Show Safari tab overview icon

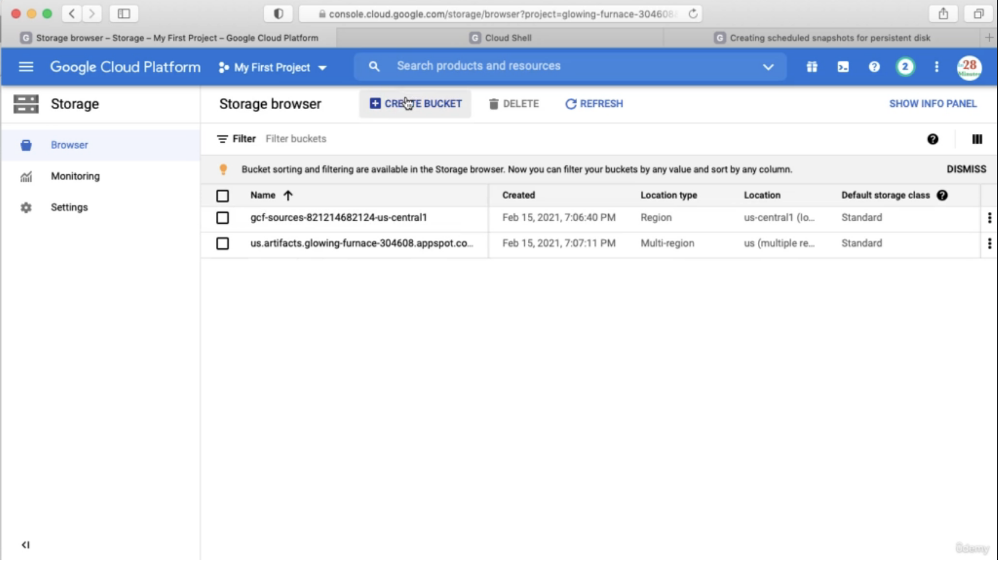coord(979,13)
